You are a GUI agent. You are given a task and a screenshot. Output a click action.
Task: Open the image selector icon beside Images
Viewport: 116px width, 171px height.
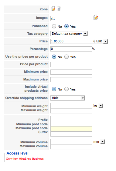point(95,17)
